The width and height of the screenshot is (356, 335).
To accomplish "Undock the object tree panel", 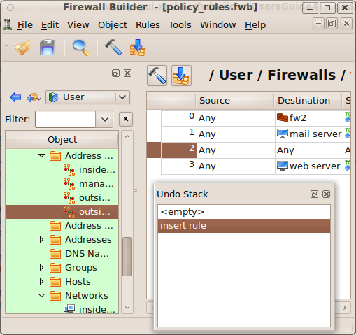I will (x=115, y=73).
